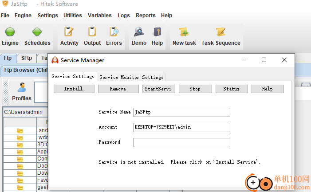Screen dimensions: 311x192
Task: Open the Activity log icon
Action: tap(69, 31)
